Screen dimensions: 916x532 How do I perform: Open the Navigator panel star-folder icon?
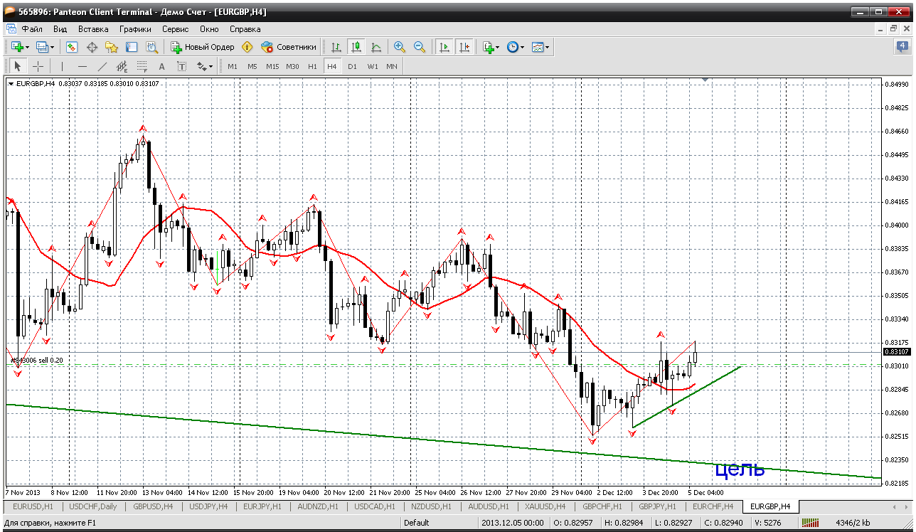pyautogui.click(x=112, y=47)
